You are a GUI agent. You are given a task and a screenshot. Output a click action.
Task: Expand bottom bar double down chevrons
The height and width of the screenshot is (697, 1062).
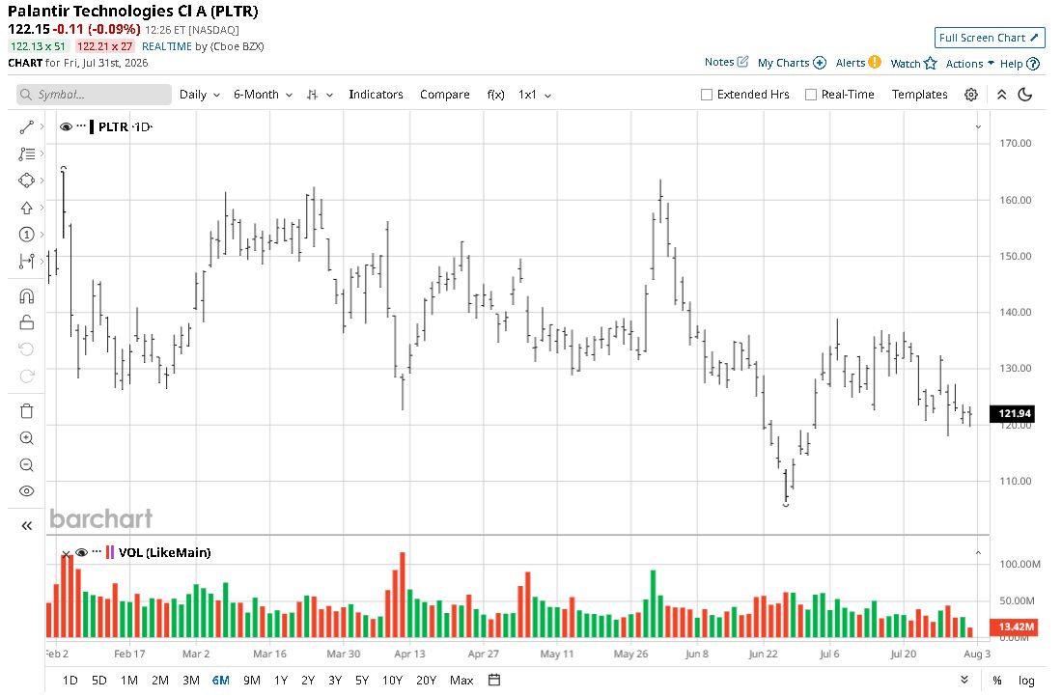coord(964,680)
